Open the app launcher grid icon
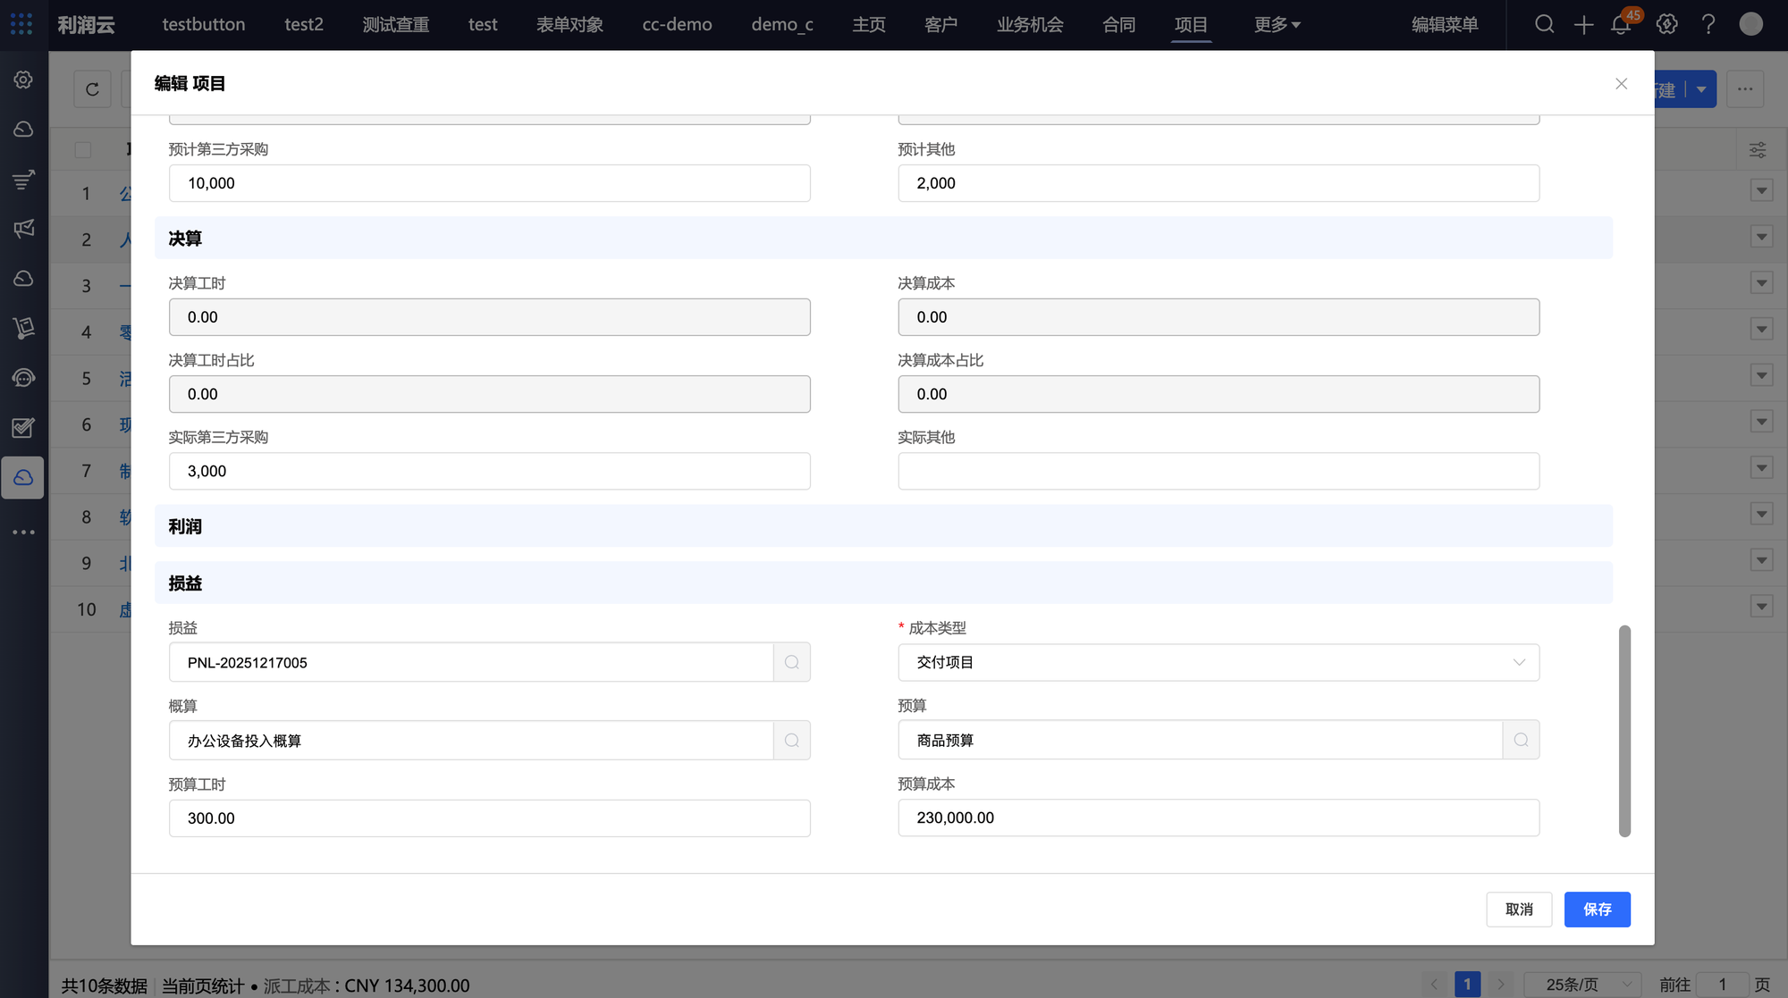 [21, 24]
